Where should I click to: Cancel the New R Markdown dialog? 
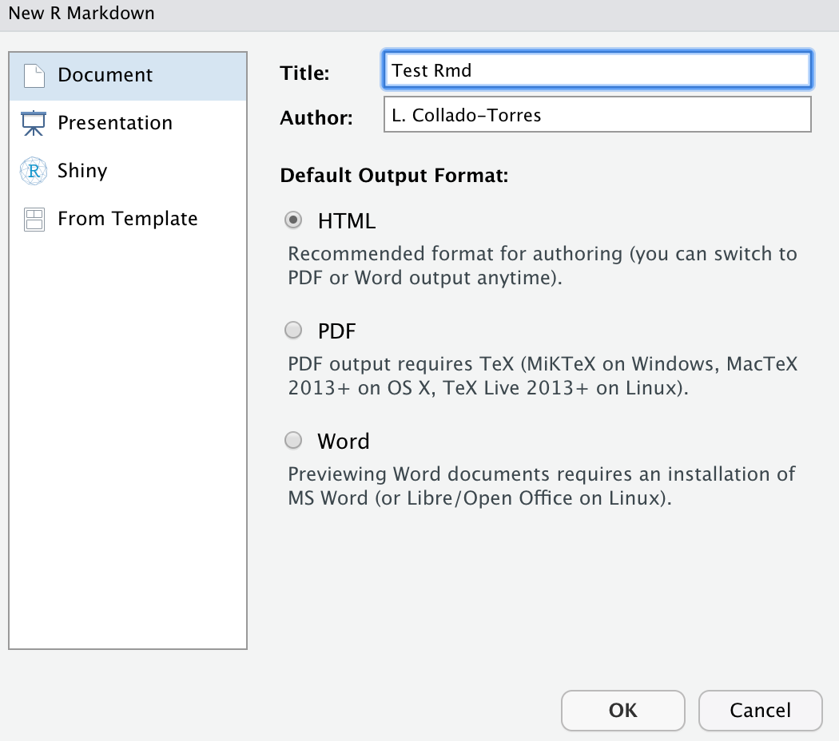pos(760,710)
